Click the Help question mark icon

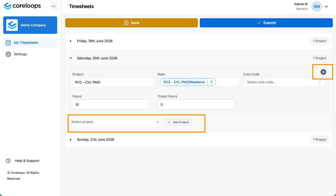[8, 161]
